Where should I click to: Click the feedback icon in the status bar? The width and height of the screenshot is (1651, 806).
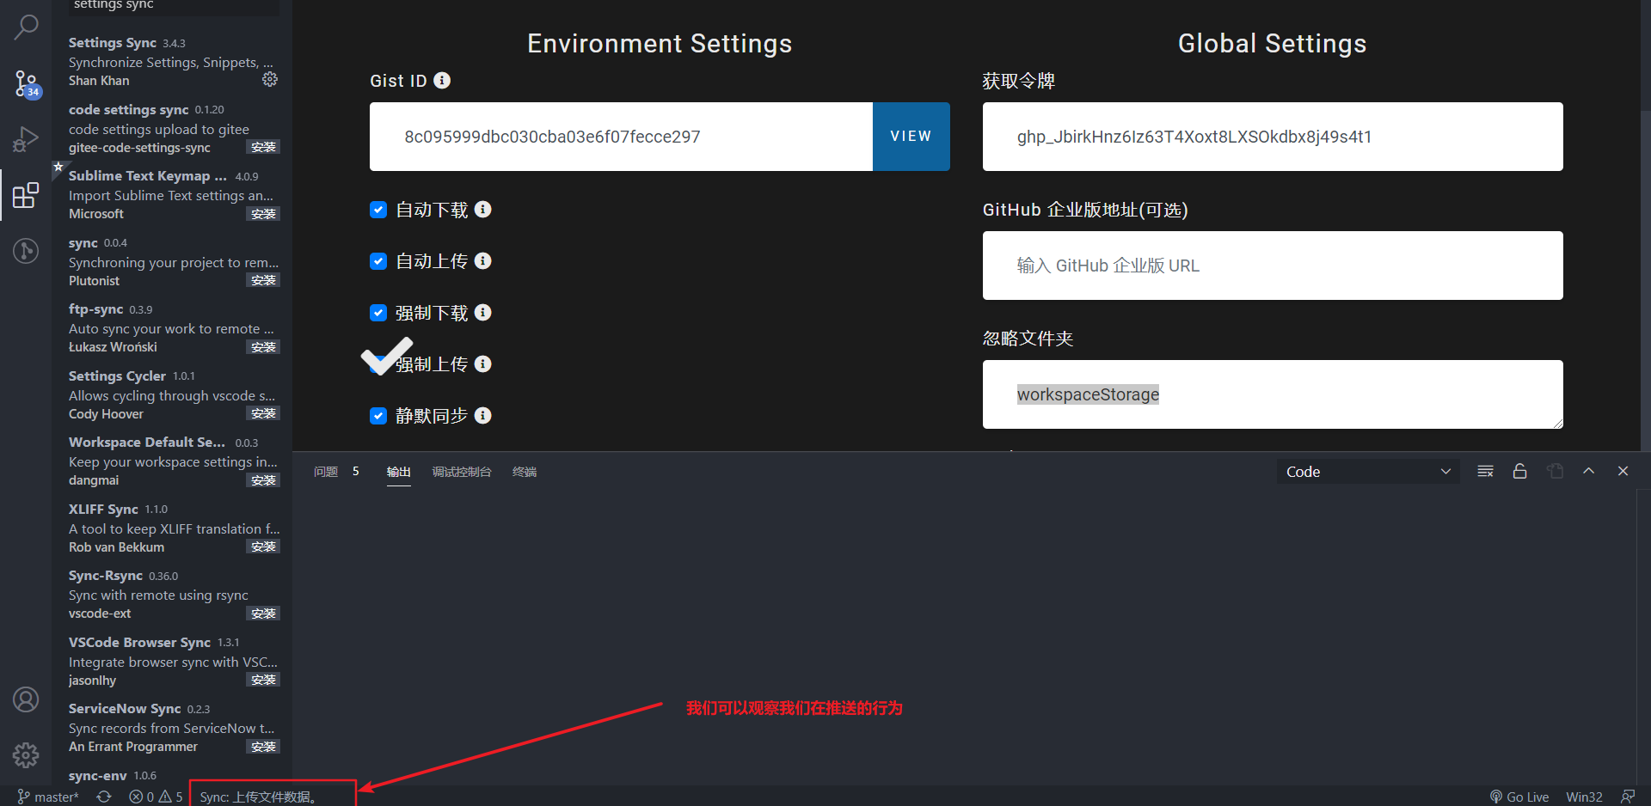pos(1628,797)
